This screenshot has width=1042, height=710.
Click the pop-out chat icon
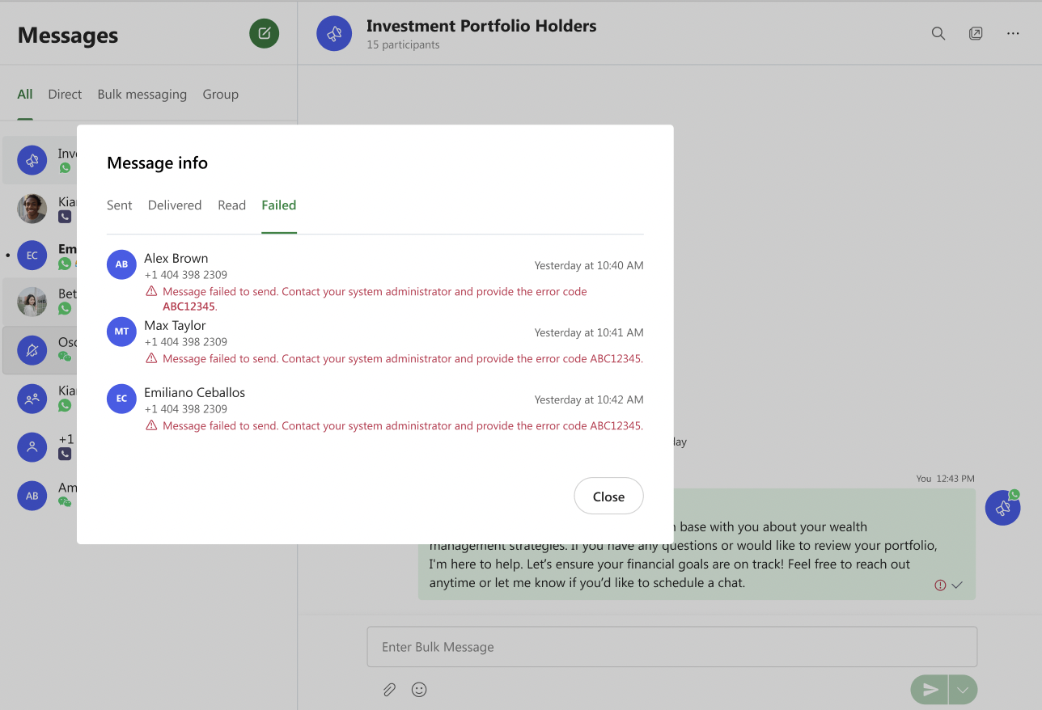(976, 33)
